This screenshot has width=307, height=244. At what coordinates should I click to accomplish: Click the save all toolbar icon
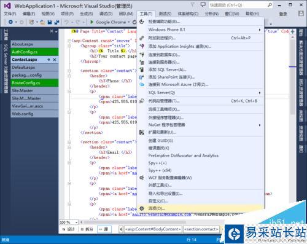click(x=56, y=22)
